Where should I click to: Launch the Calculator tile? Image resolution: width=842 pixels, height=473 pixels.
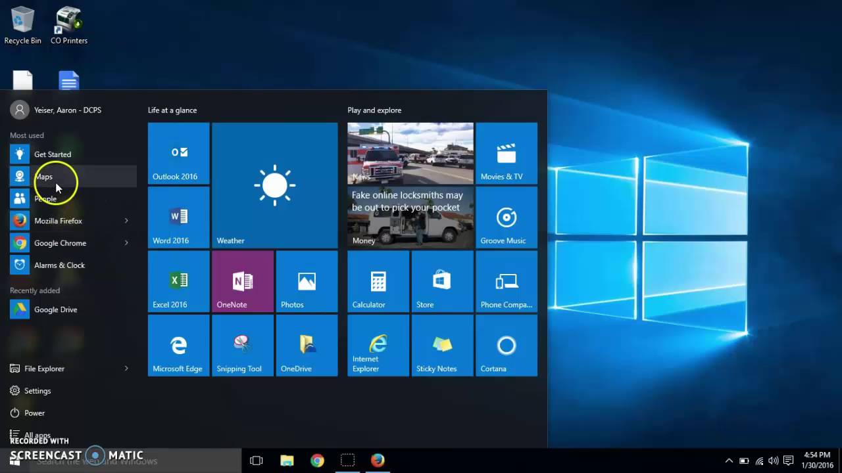coord(378,281)
